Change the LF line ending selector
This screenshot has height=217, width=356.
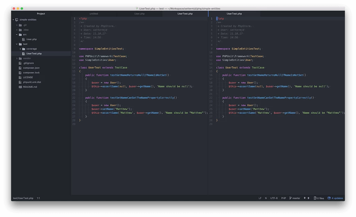click(x=260, y=198)
